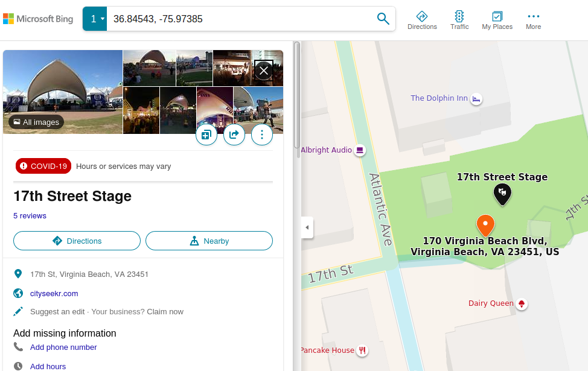Click the Claim now link
Image resolution: width=588 pixels, height=371 pixels.
(x=165, y=312)
